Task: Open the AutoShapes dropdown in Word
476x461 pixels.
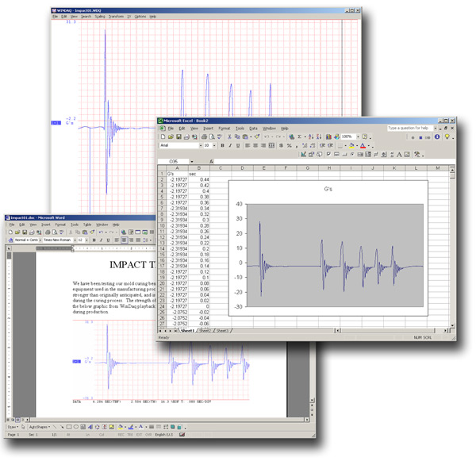Action: point(40,427)
